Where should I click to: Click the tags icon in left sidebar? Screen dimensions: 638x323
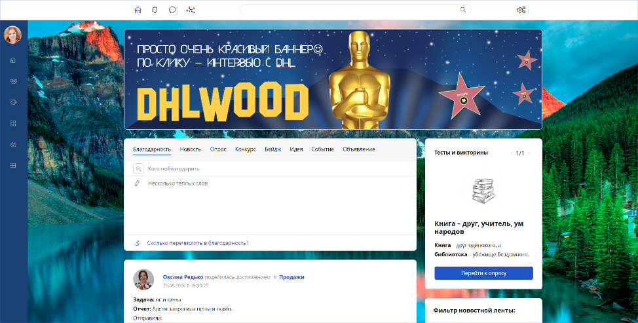(x=13, y=102)
